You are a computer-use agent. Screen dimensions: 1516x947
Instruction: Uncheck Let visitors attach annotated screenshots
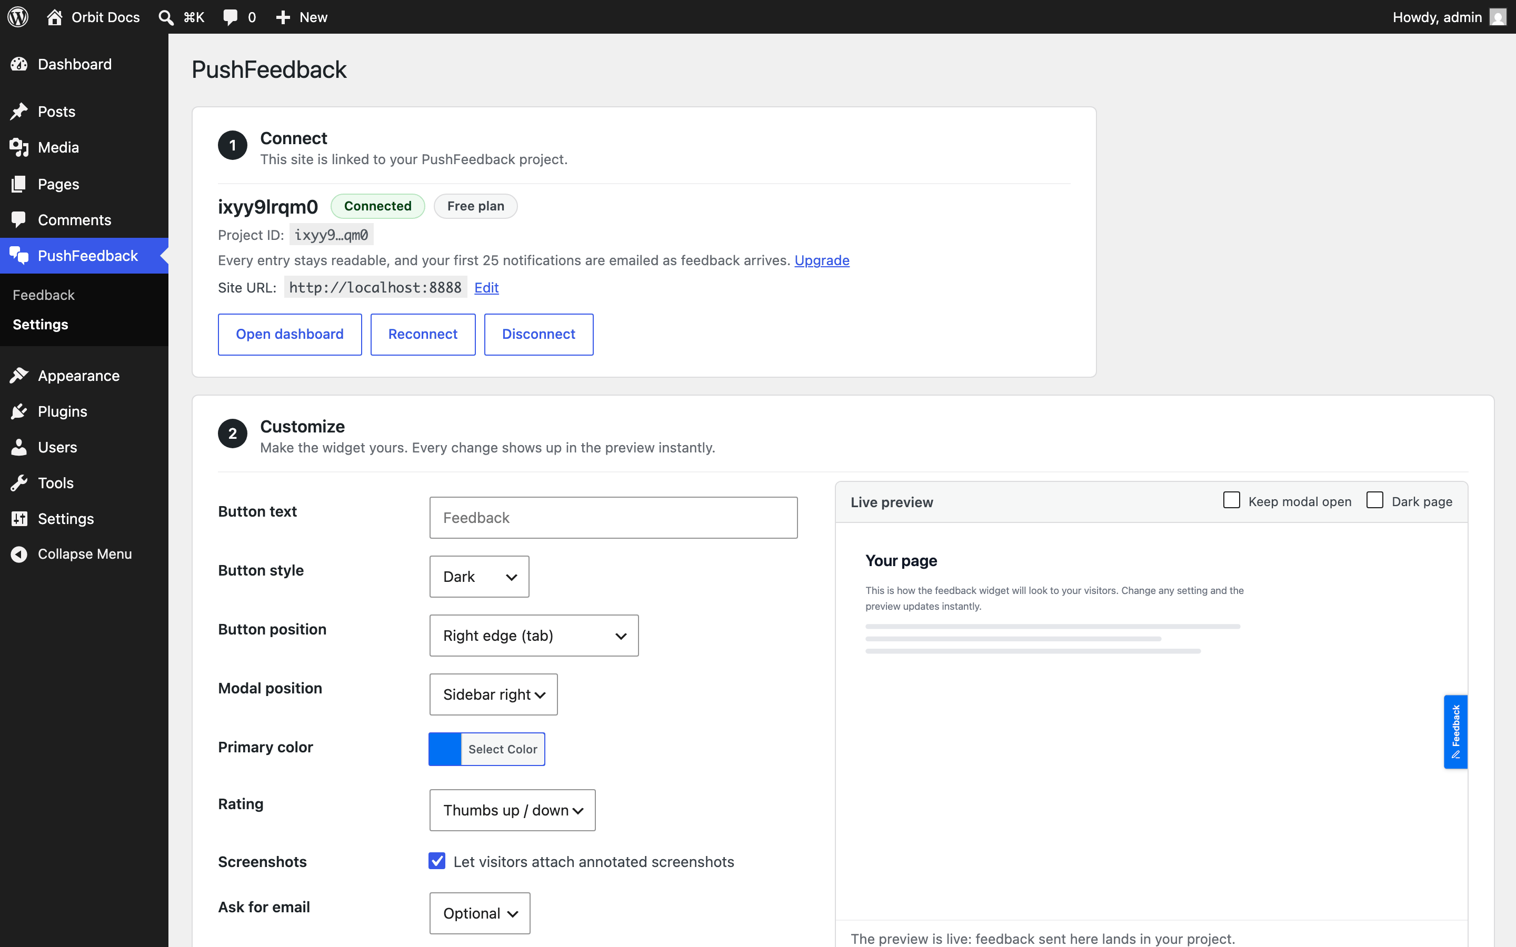[437, 861]
